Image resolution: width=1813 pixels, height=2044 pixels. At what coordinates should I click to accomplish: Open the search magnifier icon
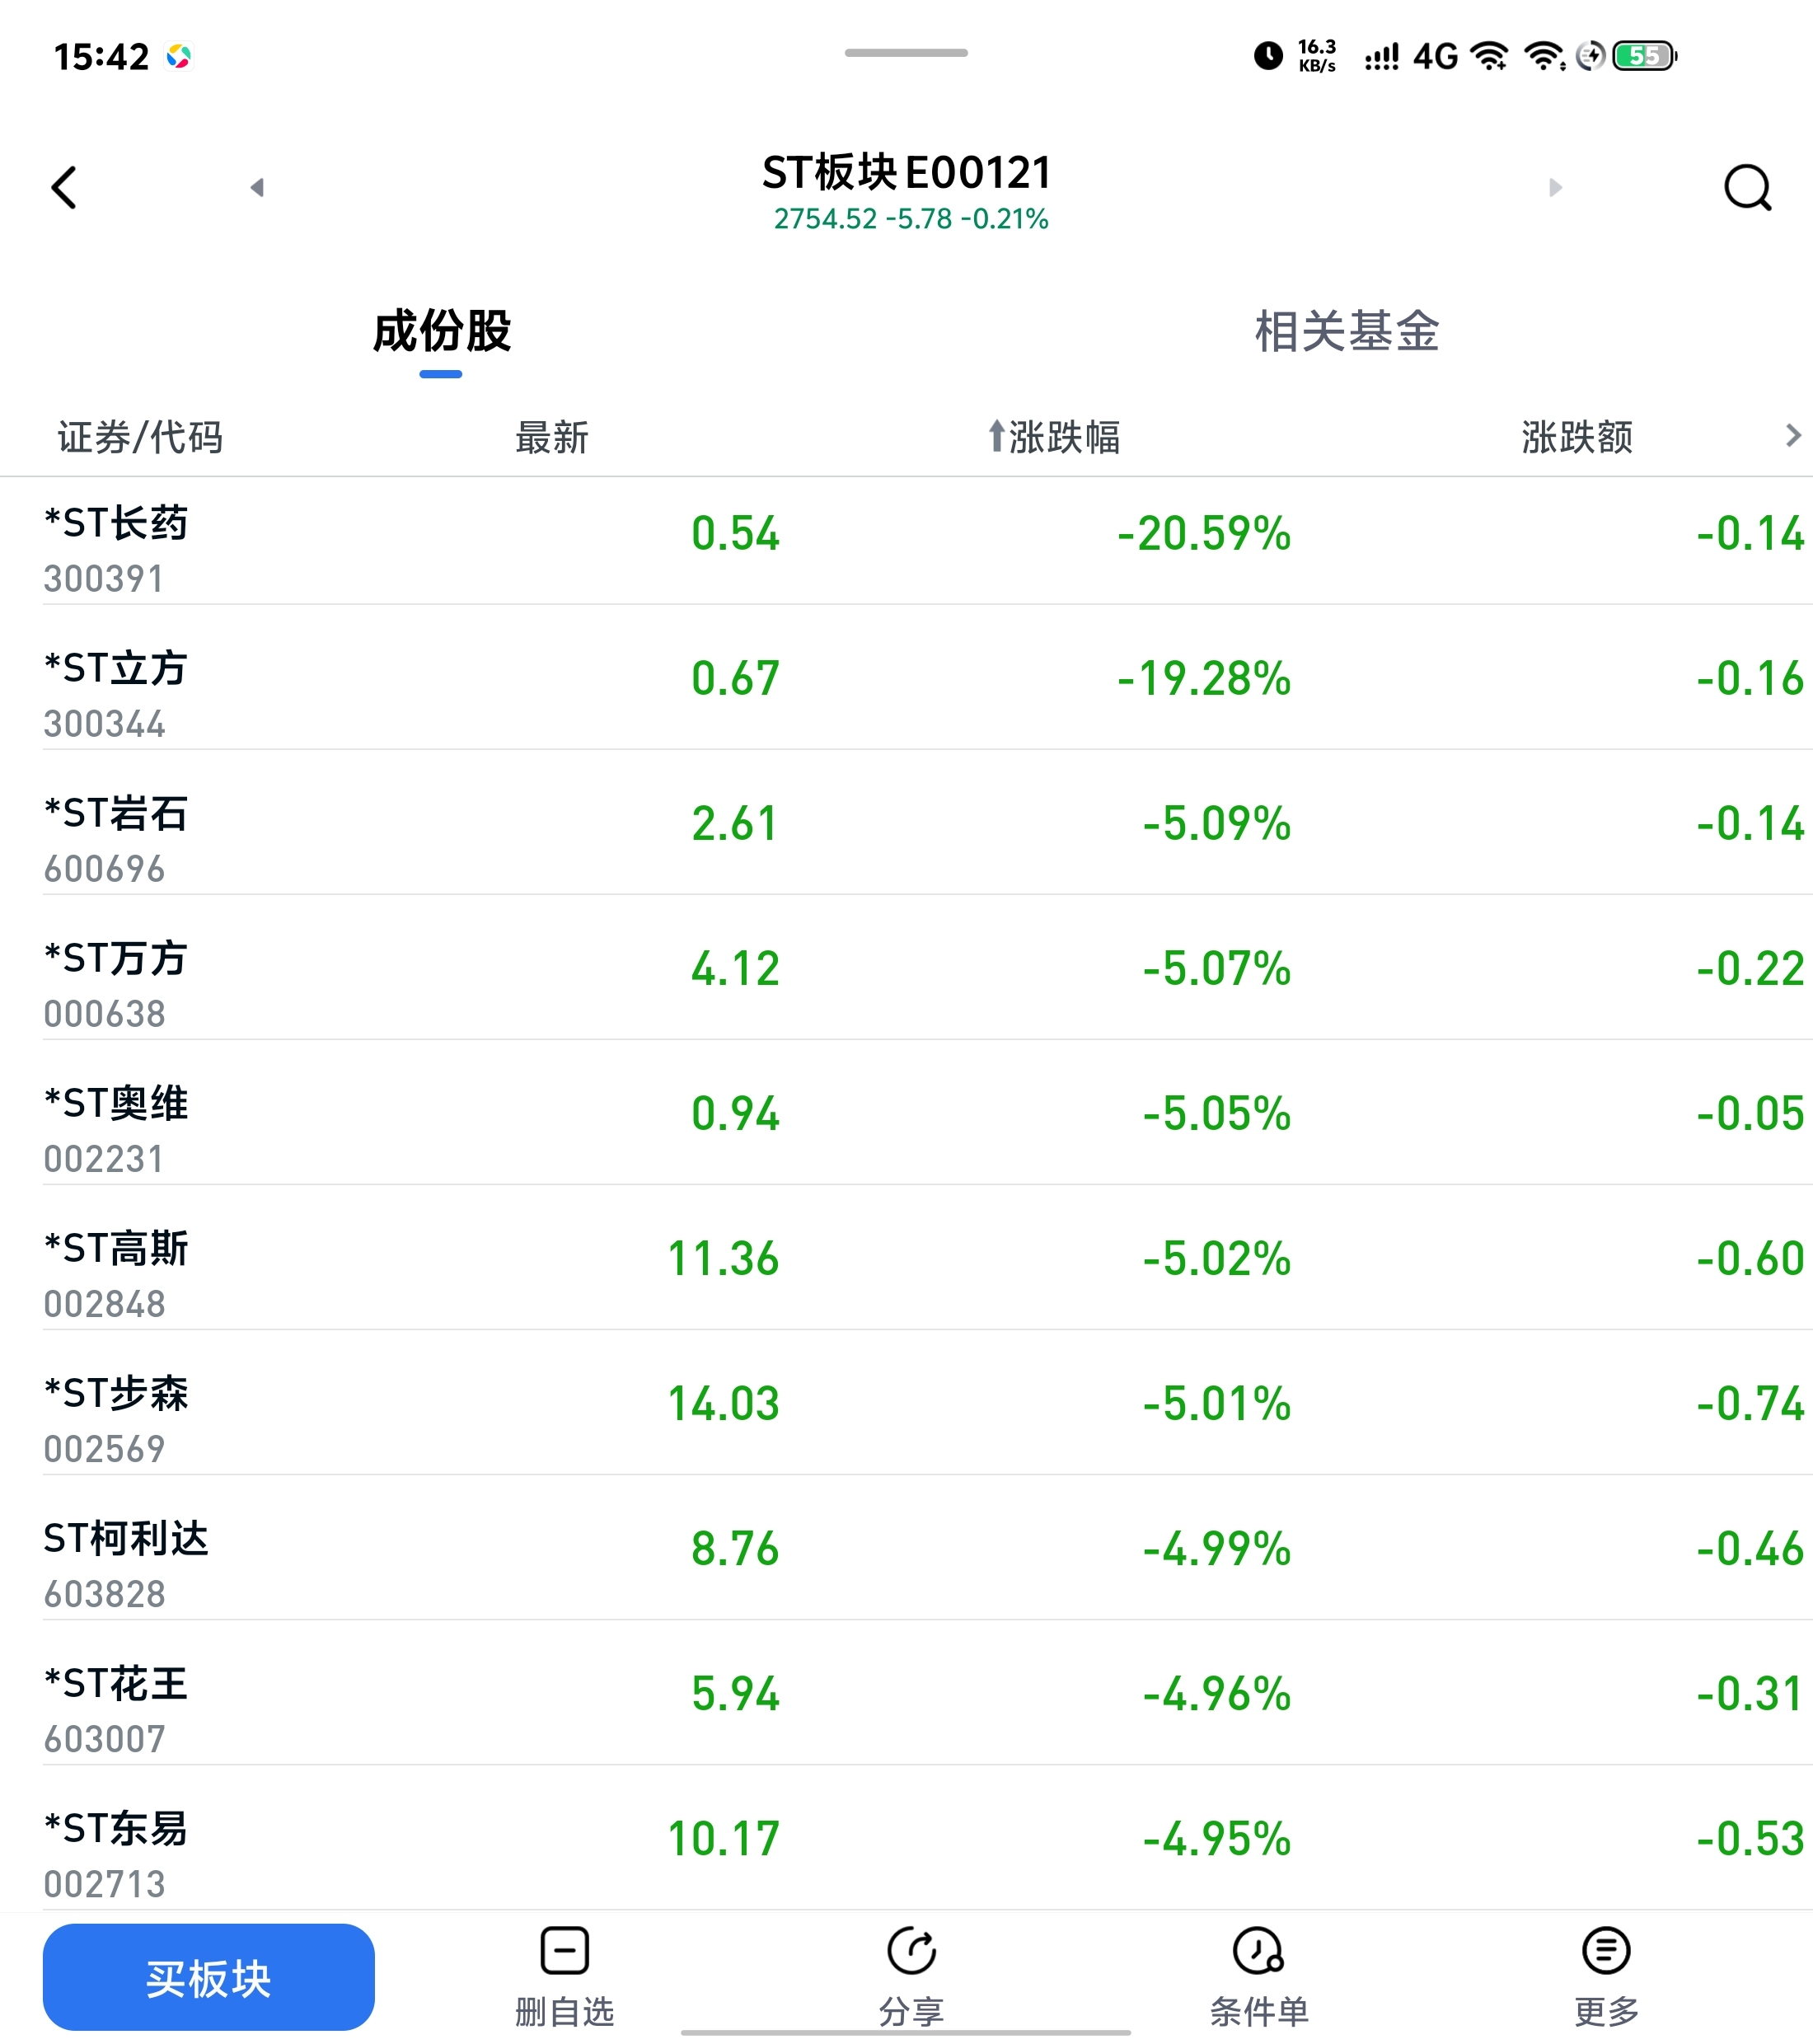pyautogui.click(x=1747, y=187)
